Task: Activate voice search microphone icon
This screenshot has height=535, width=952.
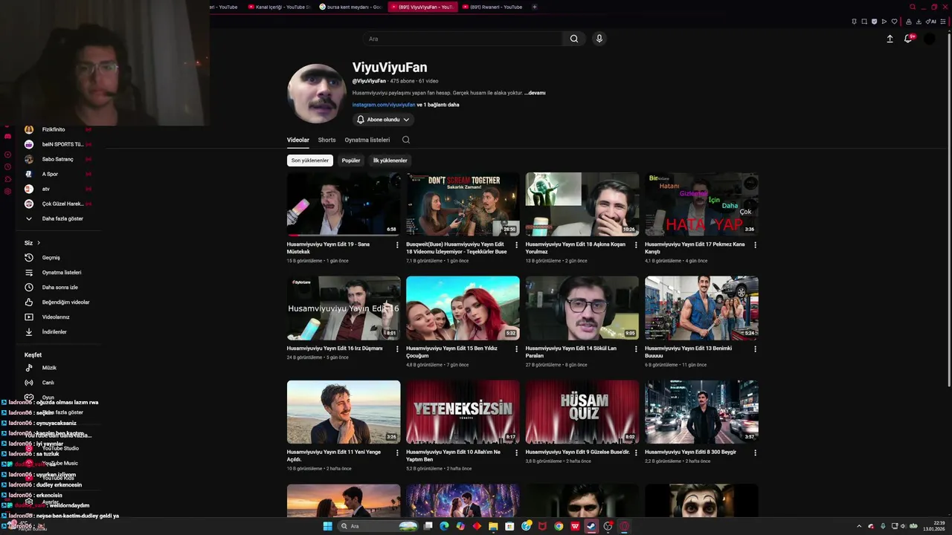Action: click(599, 39)
